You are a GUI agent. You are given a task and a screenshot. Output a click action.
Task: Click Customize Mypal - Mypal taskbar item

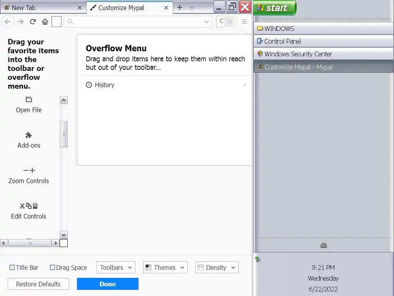point(323,67)
